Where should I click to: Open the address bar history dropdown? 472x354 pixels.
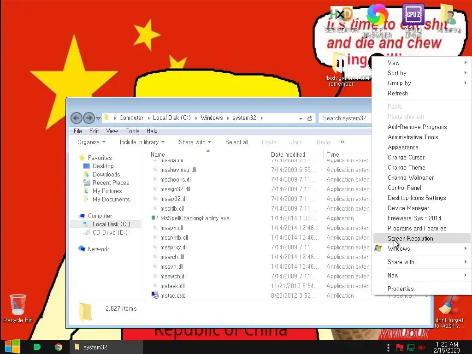click(301, 118)
